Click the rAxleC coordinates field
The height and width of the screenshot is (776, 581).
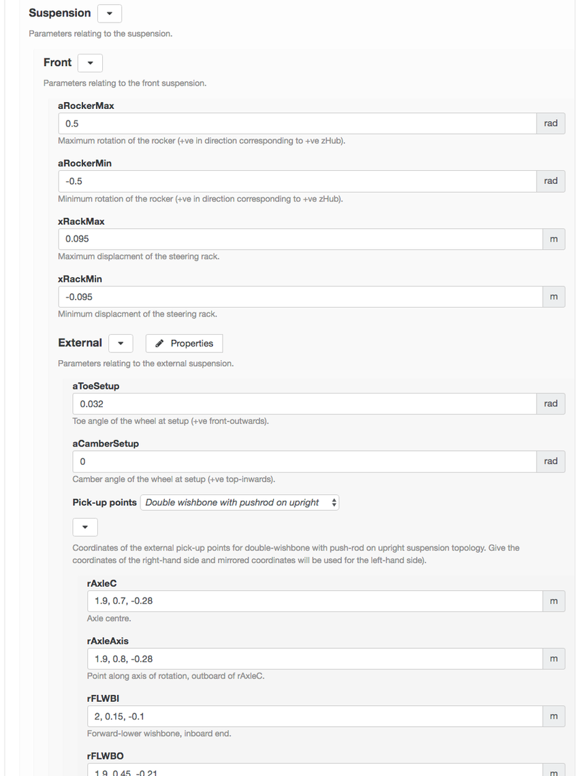click(315, 601)
